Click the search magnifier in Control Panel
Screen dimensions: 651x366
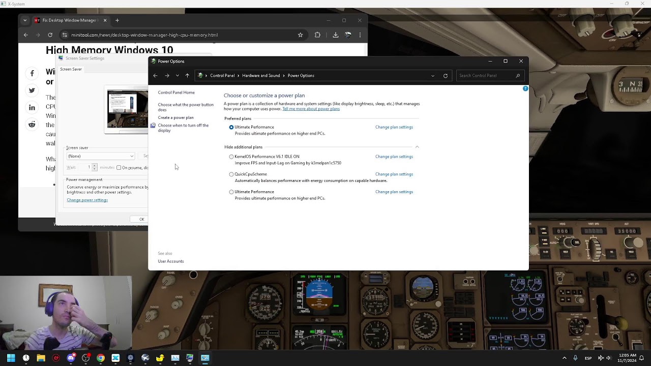pyautogui.click(x=518, y=76)
